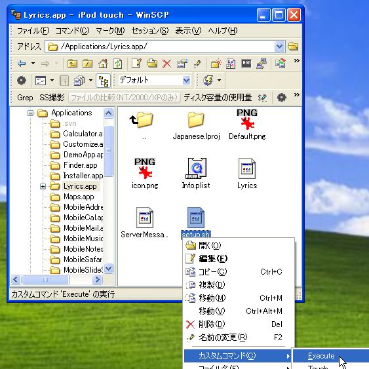The height and width of the screenshot is (369, 369).
Task: Click Execute in custom command submenu
Action: (330, 356)
